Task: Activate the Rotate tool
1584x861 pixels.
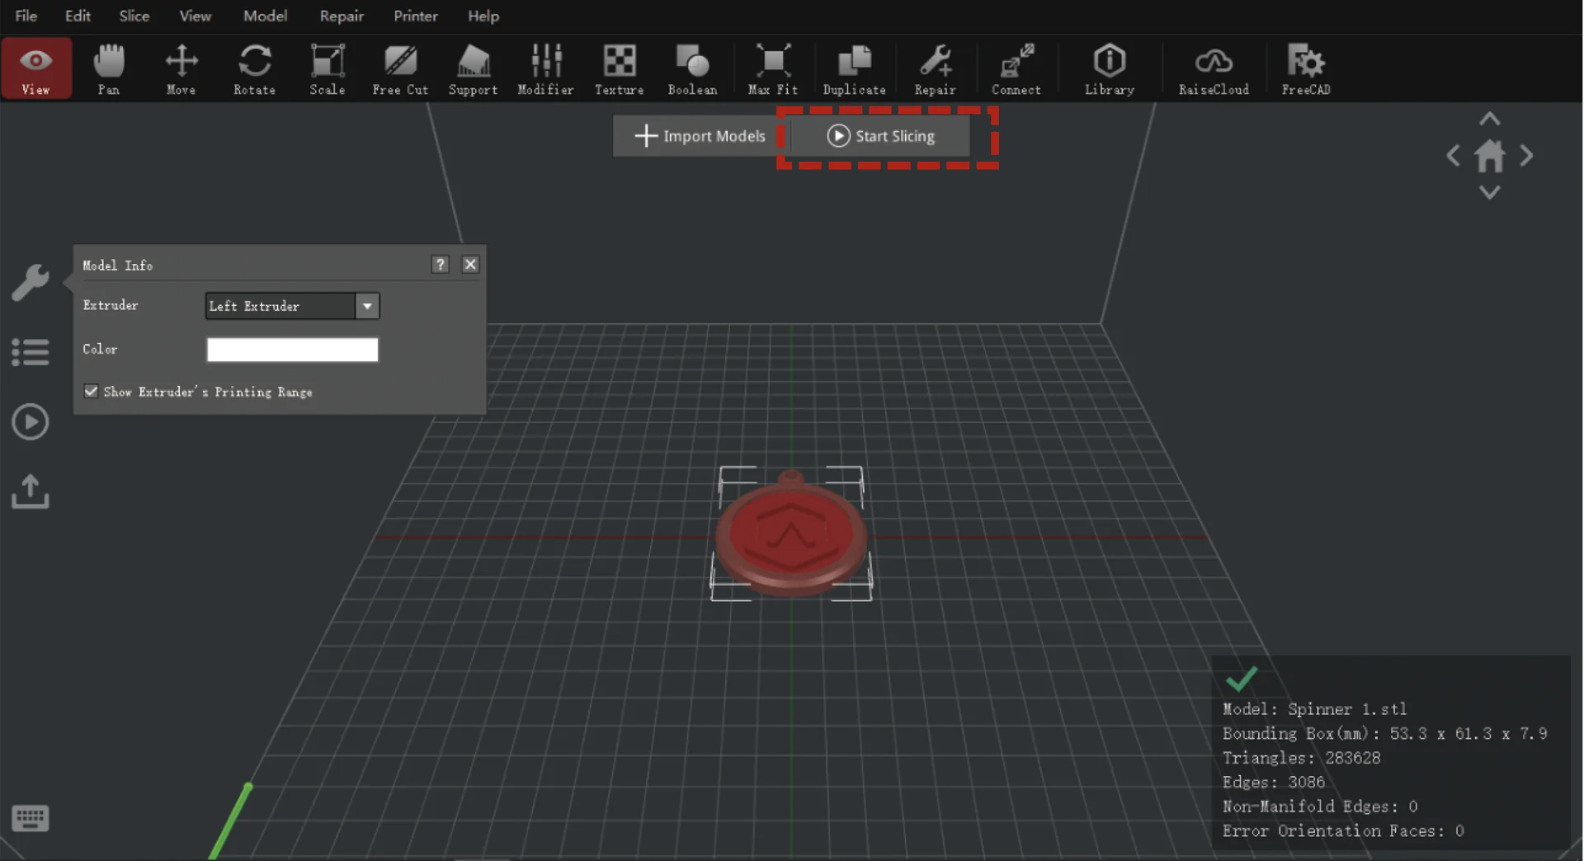Action: click(x=255, y=68)
